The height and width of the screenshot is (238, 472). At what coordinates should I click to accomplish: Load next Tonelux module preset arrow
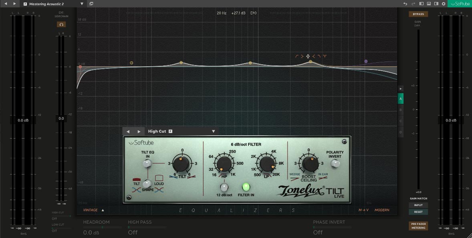coord(139,131)
